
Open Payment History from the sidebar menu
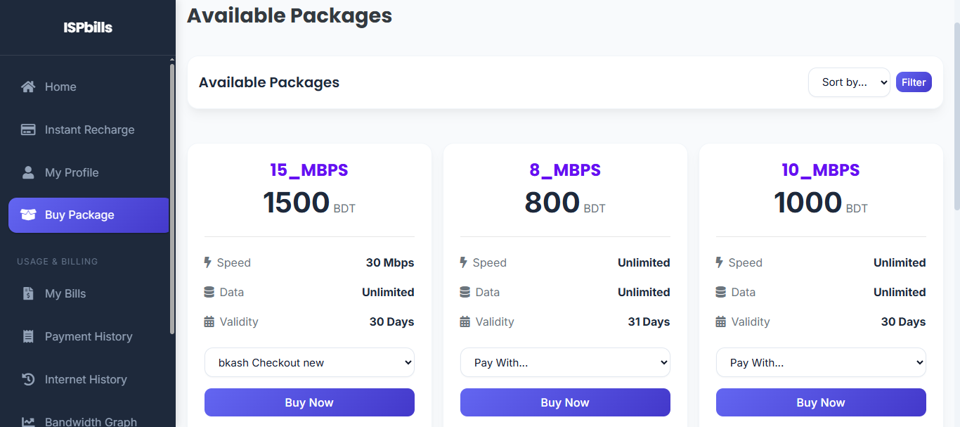(89, 336)
